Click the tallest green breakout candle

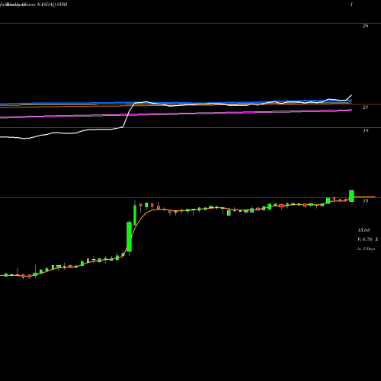tap(129, 237)
